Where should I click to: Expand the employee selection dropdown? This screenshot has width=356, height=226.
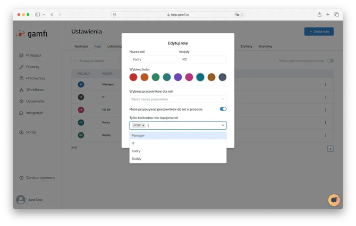click(x=223, y=99)
